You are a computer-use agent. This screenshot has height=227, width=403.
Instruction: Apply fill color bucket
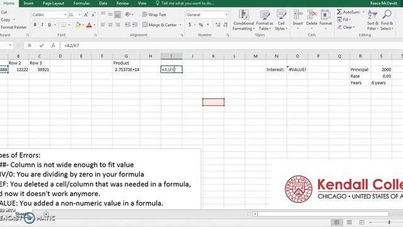(x=78, y=25)
